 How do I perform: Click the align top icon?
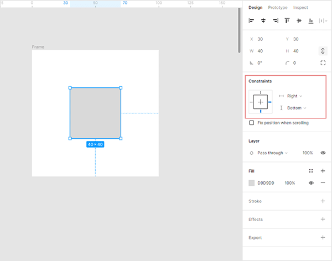point(287,21)
